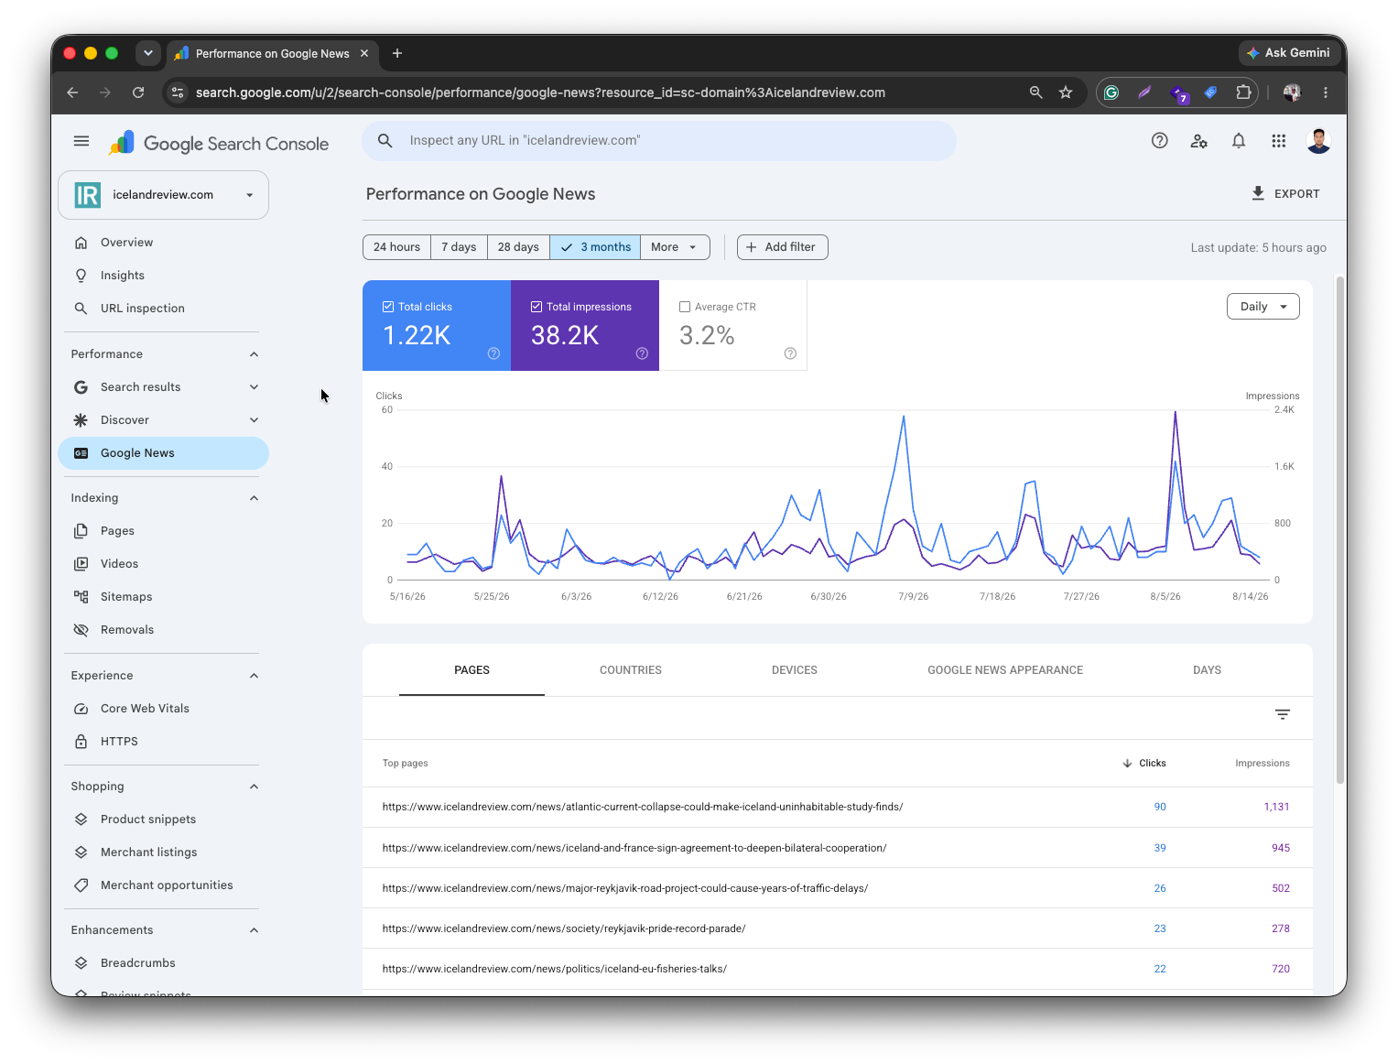
Task: Open Sitemaps in the sidebar
Action: click(x=164, y=597)
